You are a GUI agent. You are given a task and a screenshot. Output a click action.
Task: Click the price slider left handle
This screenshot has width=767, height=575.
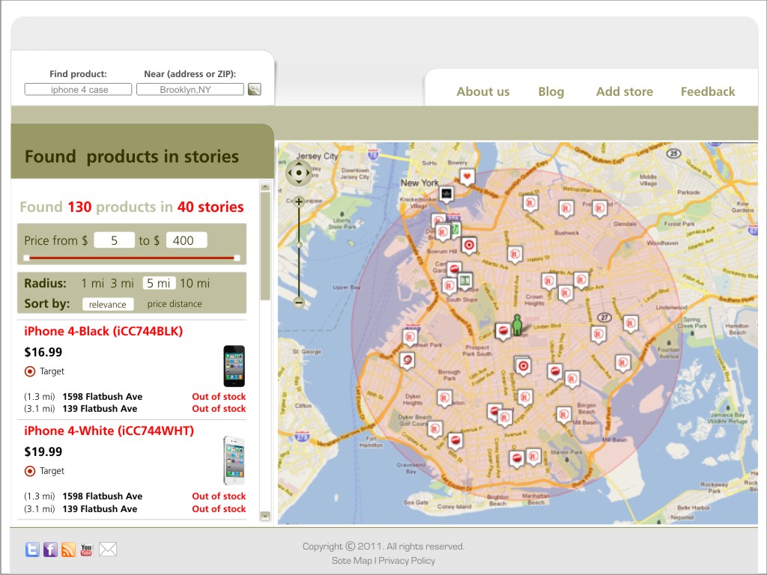click(x=26, y=258)
